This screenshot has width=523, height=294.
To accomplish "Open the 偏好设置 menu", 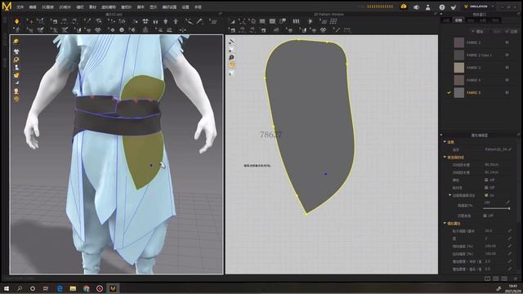I will point(169,7).
